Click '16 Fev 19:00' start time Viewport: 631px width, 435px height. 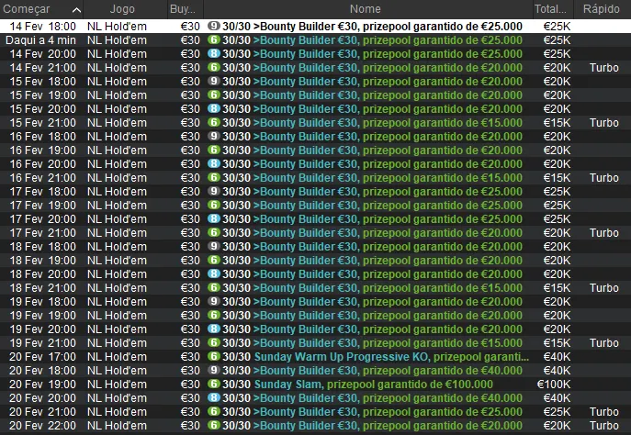click(x=42, y=151)
